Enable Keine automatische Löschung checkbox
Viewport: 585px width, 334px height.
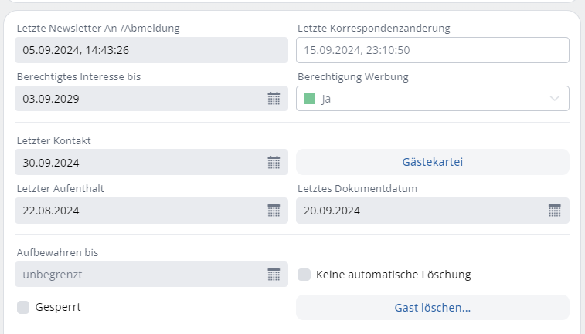(x=304, y=275)
